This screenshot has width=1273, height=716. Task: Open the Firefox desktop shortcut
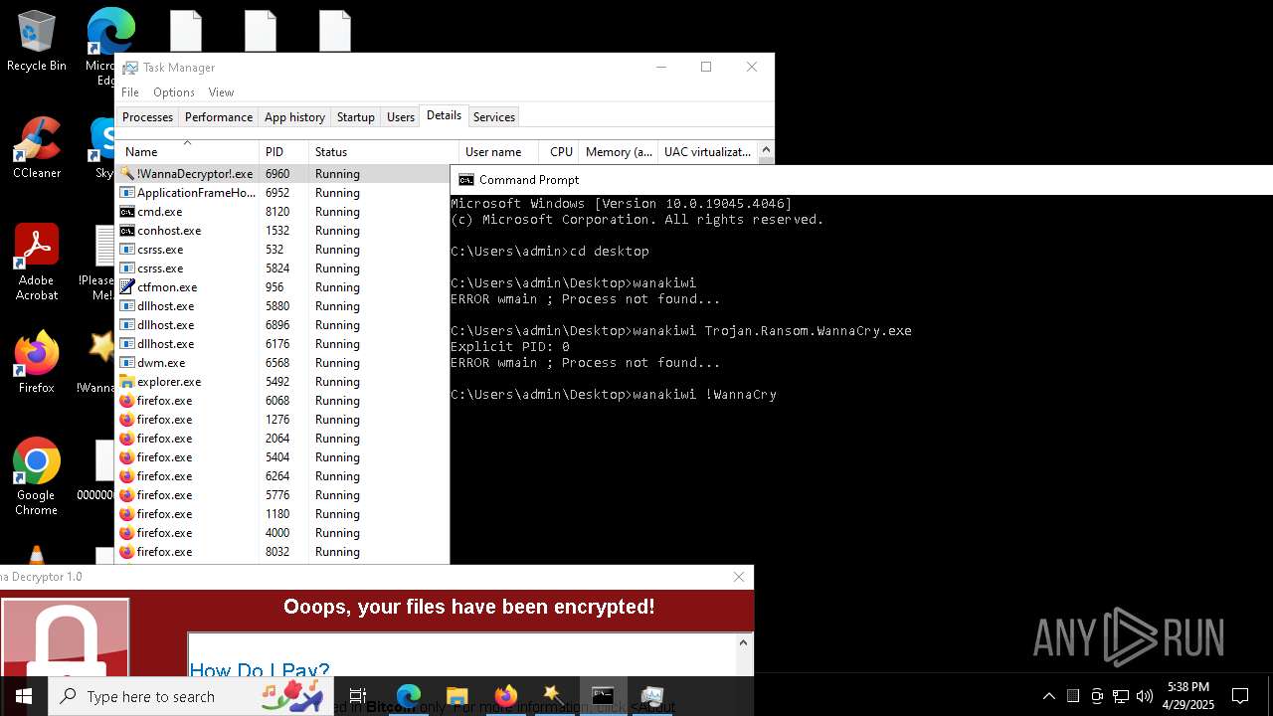pos(37,363)
